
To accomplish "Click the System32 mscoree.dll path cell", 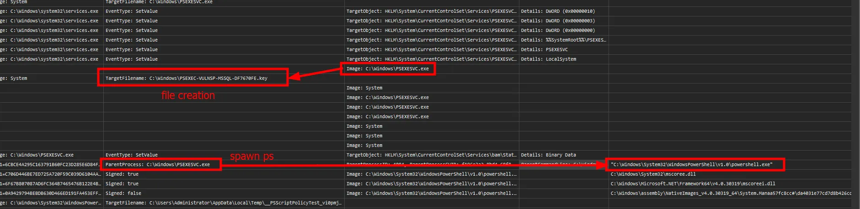I will [653, 174].
